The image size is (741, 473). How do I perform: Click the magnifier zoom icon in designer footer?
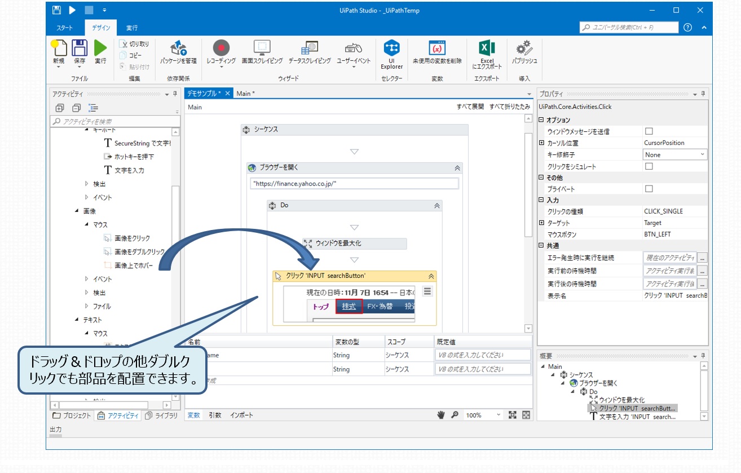pos(455,415)
